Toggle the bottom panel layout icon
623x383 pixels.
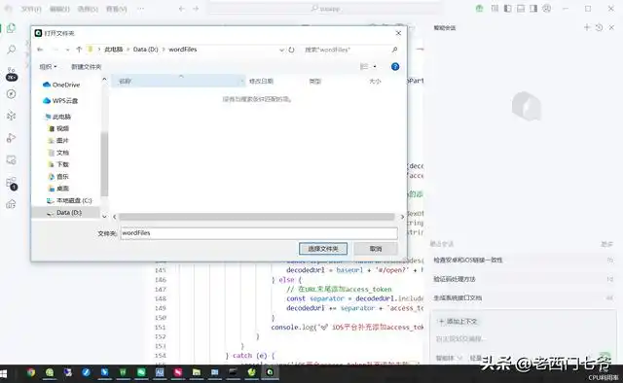coord(521,9)
